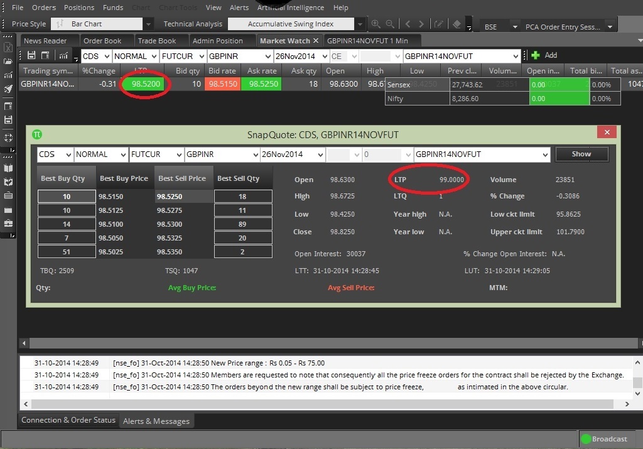The width and height of the screenshot is (643, 449).
Task: Switch to the Alerts & Messages tab
Action: (156, 421)
